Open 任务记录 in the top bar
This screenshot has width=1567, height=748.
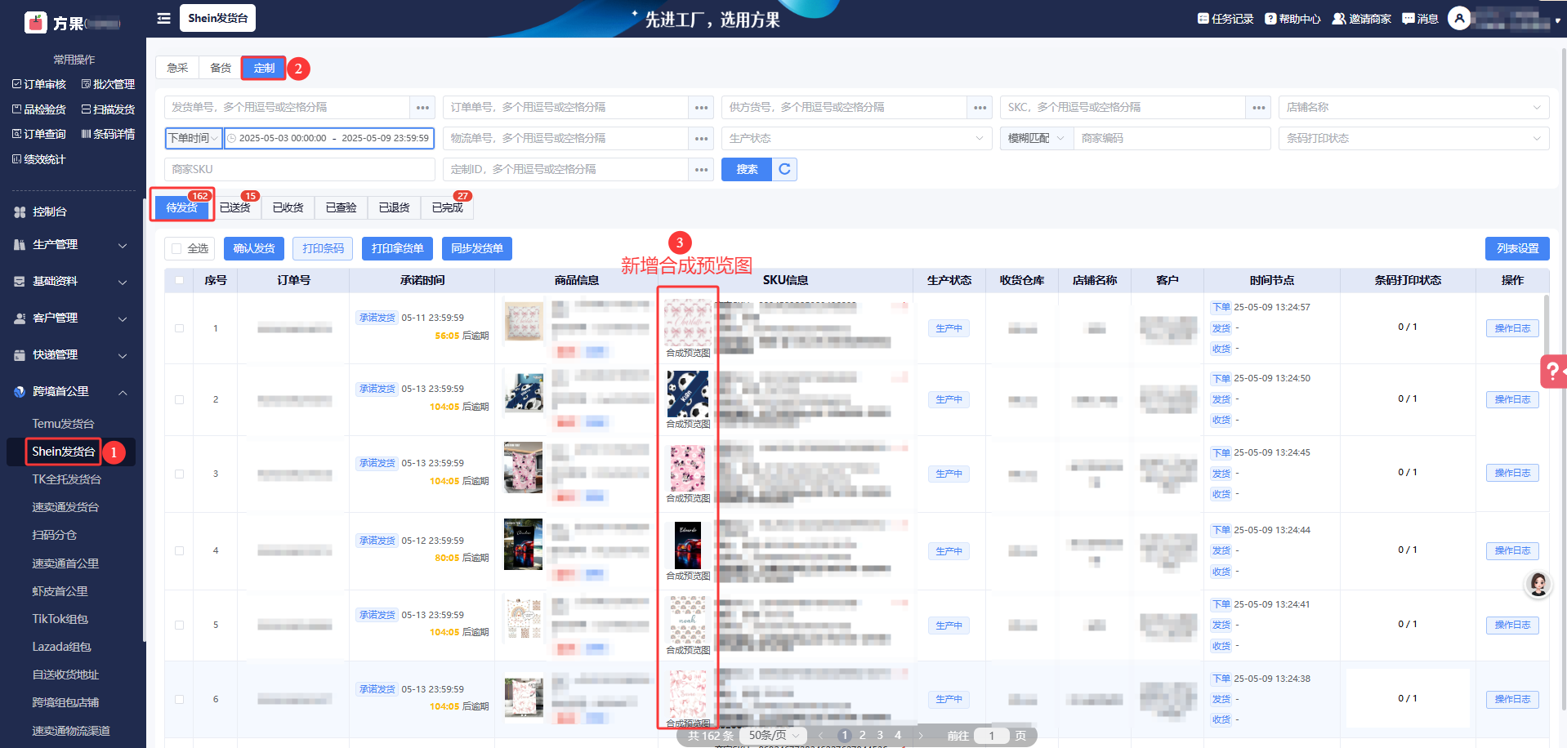1225,19
